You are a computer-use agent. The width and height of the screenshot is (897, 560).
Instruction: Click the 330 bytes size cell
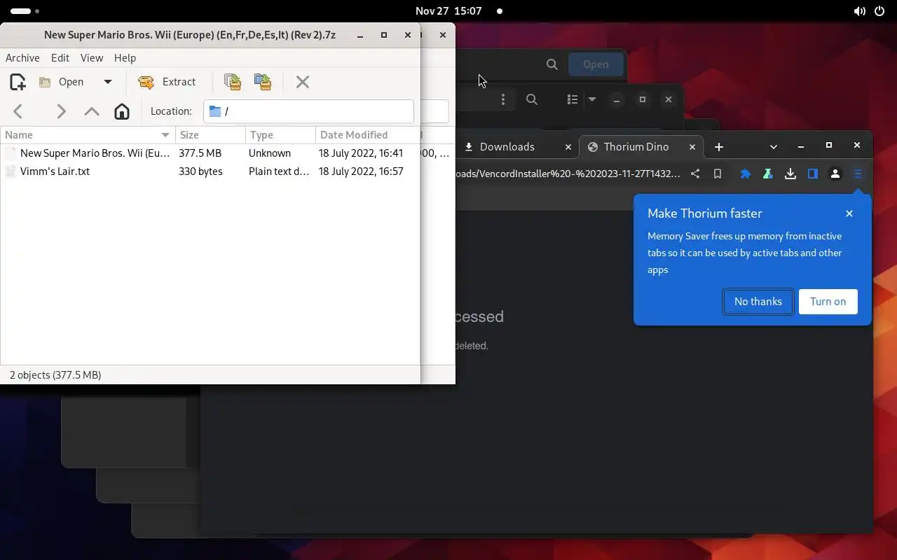click(x=200, y=171)
